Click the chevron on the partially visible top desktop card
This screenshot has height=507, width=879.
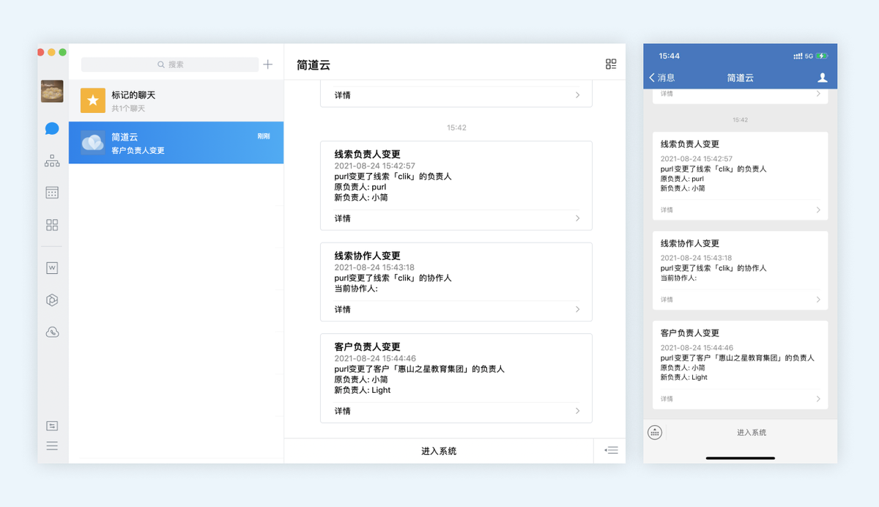pos(577,95)
